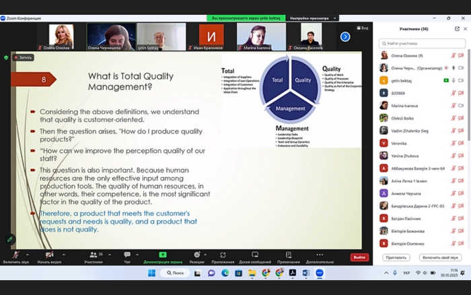Open the Дополнительно more options icon

(x=320, y=255)
